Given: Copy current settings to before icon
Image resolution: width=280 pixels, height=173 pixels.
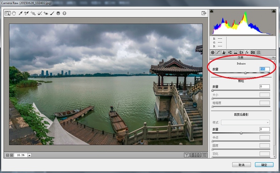Looking at the screenshot, I should [198, 155].
